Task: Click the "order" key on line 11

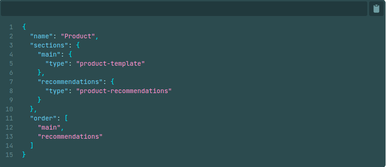Action: coord(43,118)
